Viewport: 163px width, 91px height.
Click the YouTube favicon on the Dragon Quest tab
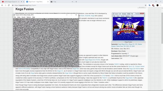coord(3,2)
